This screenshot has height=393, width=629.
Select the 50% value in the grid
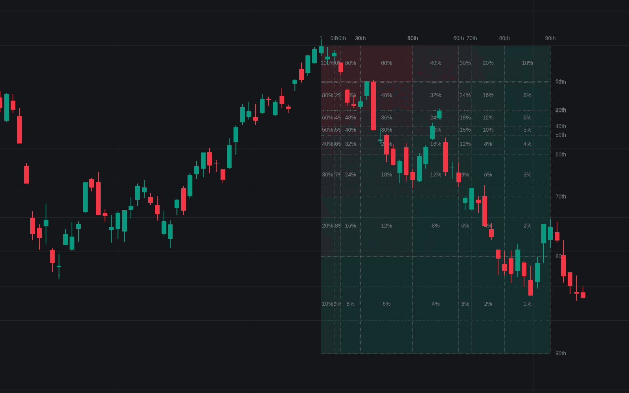pos(327,130)
